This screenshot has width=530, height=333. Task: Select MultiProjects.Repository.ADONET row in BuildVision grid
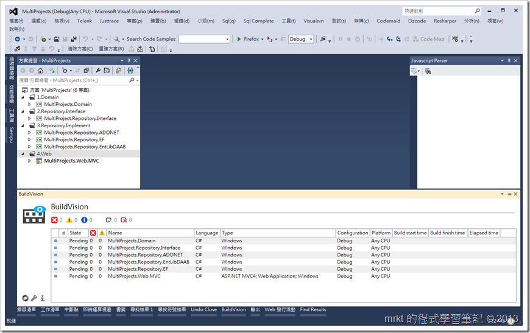pos(284,255)
